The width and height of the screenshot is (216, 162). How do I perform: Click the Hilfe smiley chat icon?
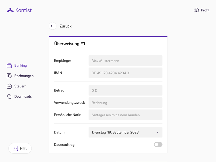15,148
